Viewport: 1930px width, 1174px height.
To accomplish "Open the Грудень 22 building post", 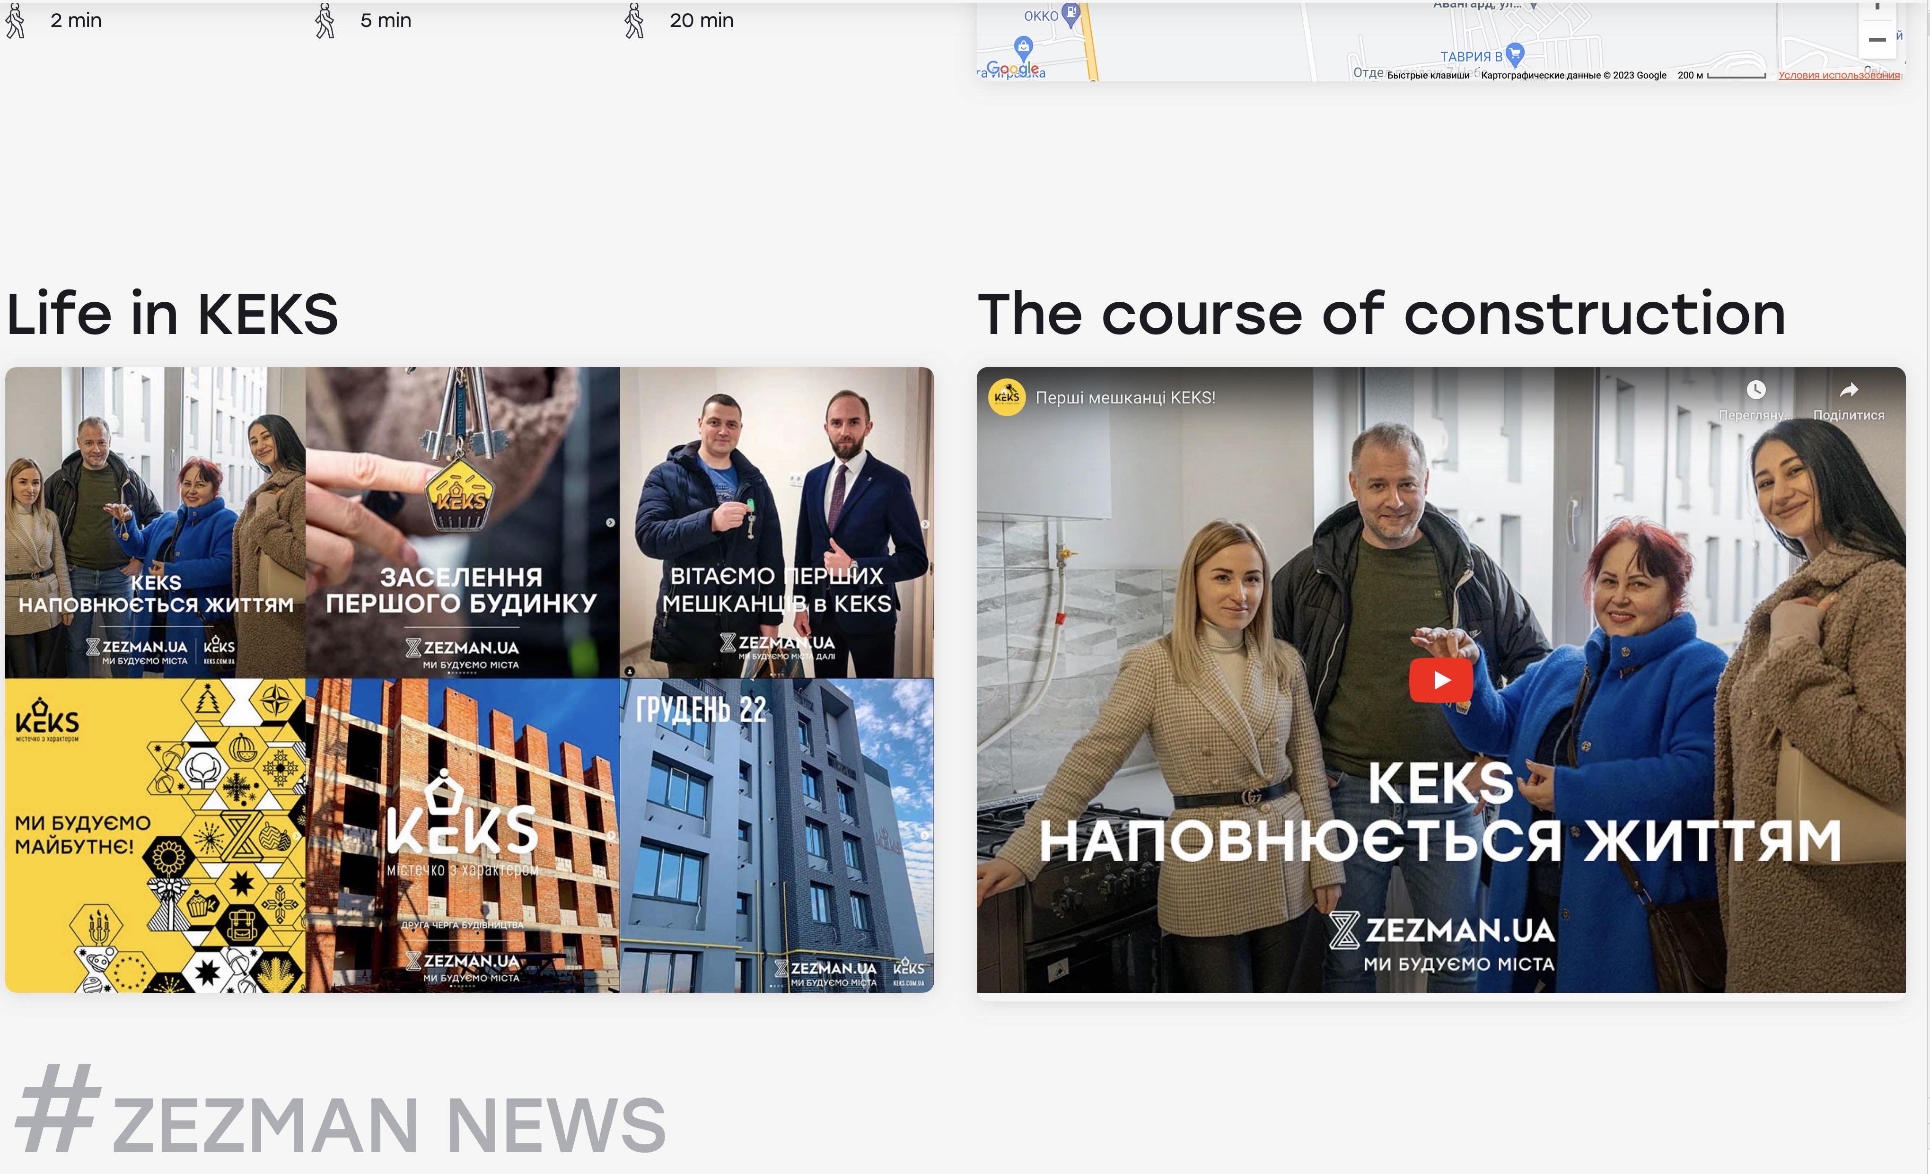I will coord(776,836).
